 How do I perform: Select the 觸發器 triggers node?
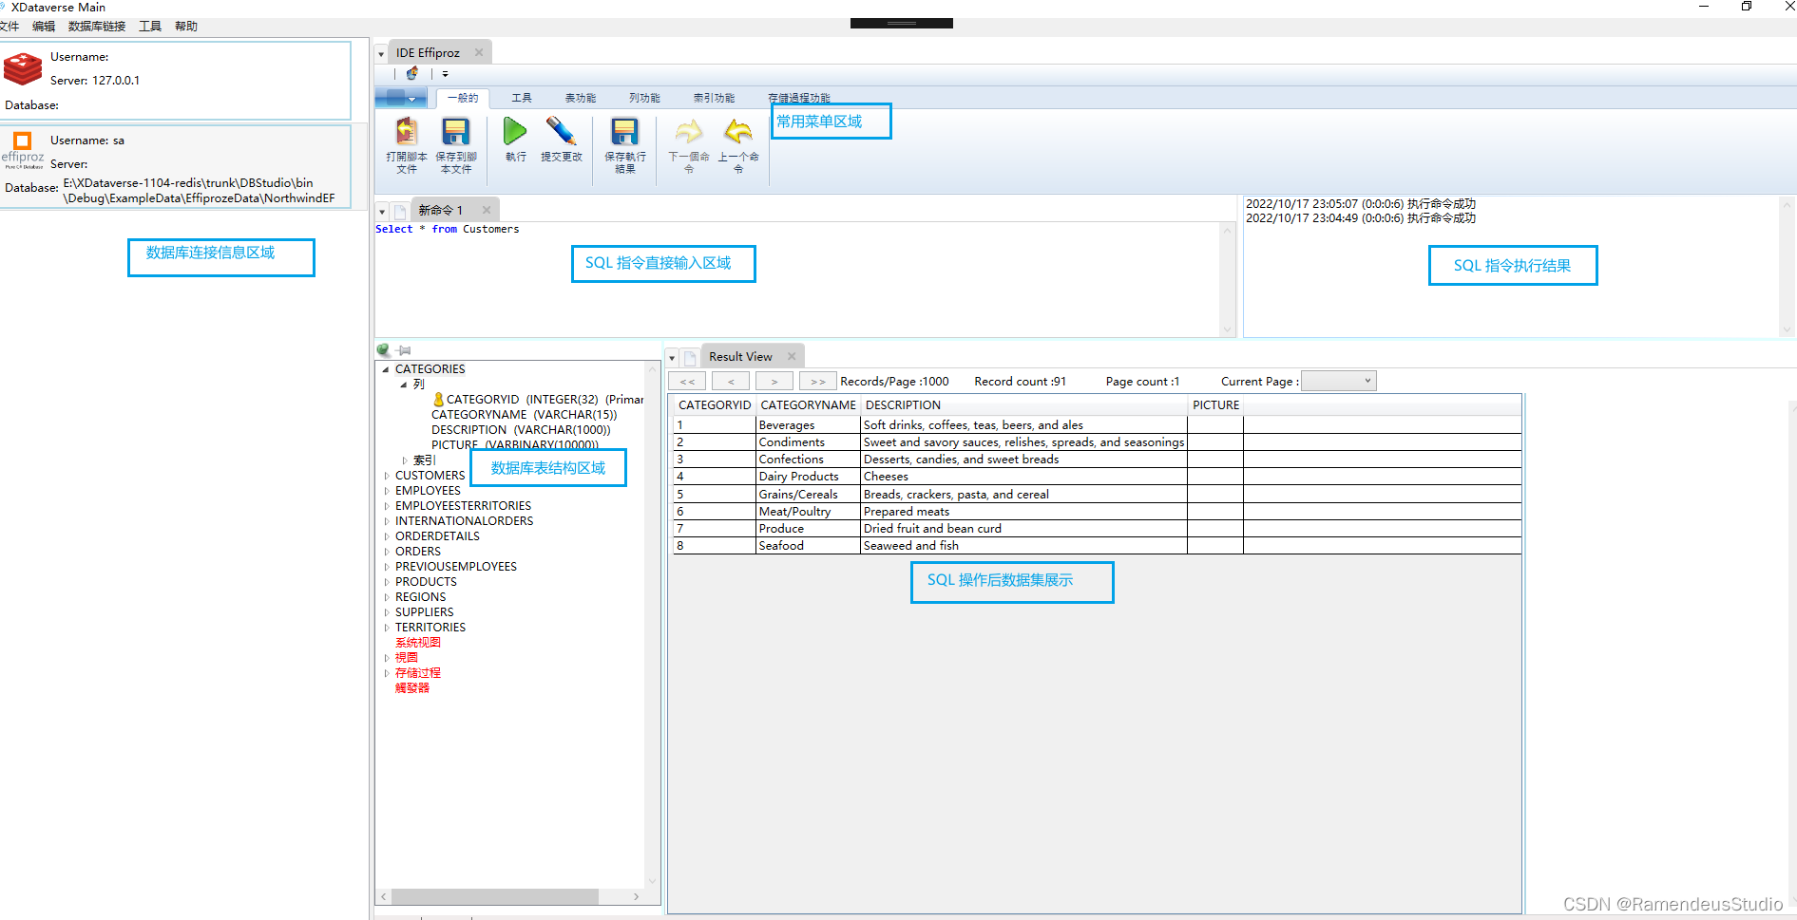[x=412, y=688]
